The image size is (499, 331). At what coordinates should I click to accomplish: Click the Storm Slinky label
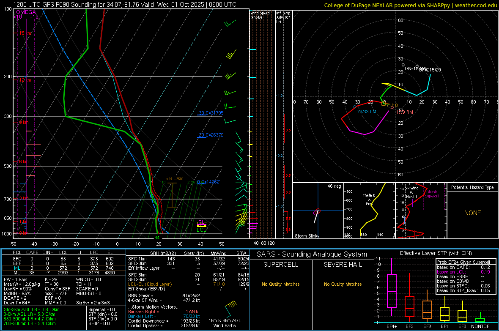pyautogui.click(x=307, y=236)
